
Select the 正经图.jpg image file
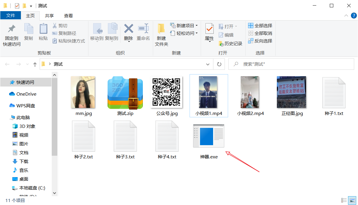click(x=292, y=92)
